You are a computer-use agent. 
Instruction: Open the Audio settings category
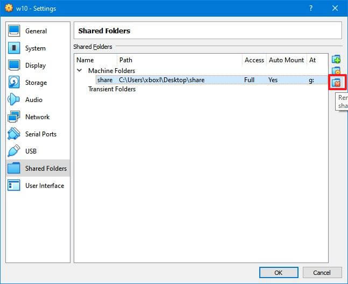38,100
